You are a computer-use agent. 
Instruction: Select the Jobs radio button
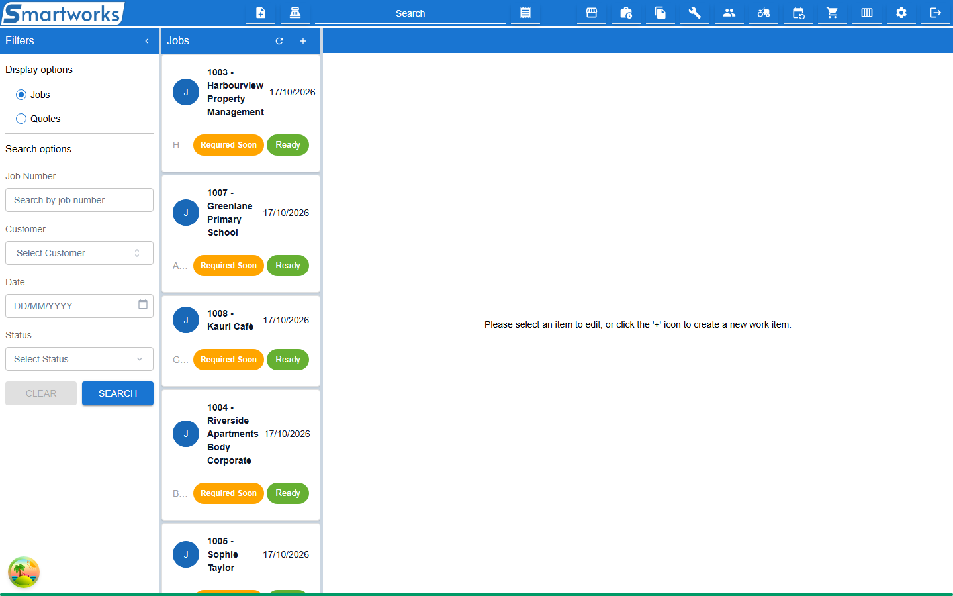(x=21, y=95)
